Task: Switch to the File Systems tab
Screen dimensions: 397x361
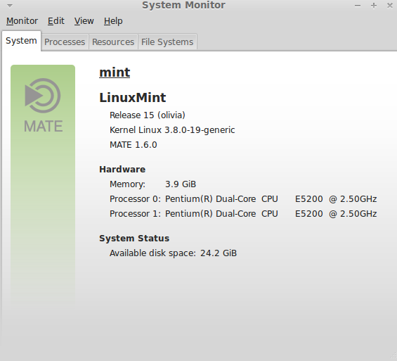Action: pyautogui.click(x=167, y=42)
